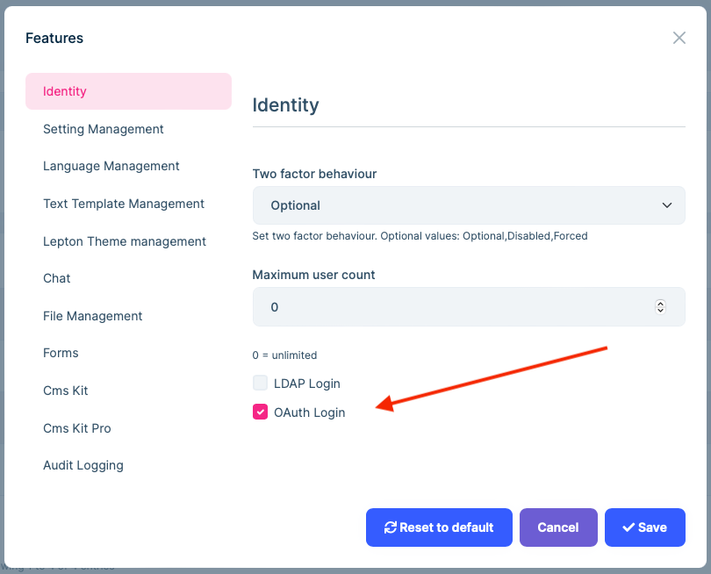The height and width of the screenshot is (574, 711).
Task: Increment Maximum user count with stepper arrow
Action: (660, 303)
